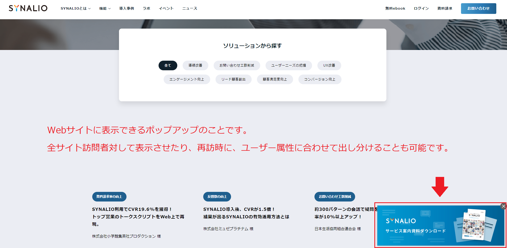Image resolution: width=507 pixels, height=248 pixels.
Task: Click the お問い合わせ button
Action: [x=478, y=9]
